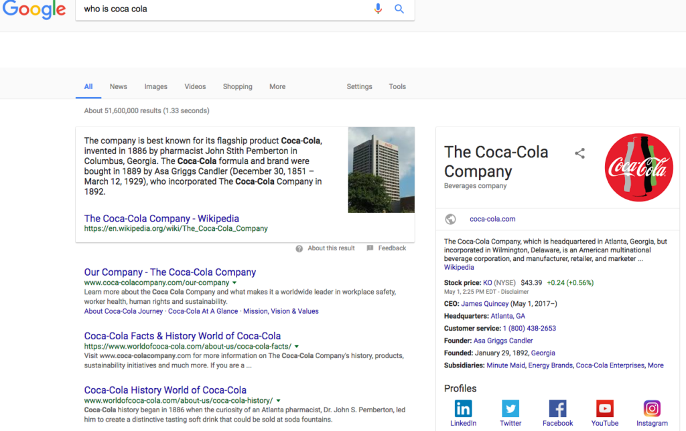Open the About Coca-Cola Journey sitelink

point(123,311)
